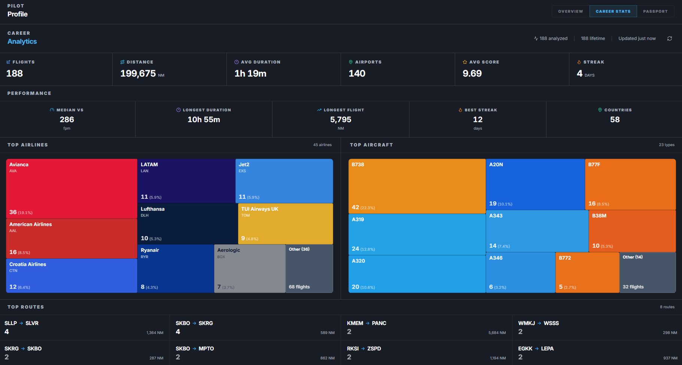Click the 8 routes count label
The height and width of the screenshot is (365, 682).
(667, 307)
